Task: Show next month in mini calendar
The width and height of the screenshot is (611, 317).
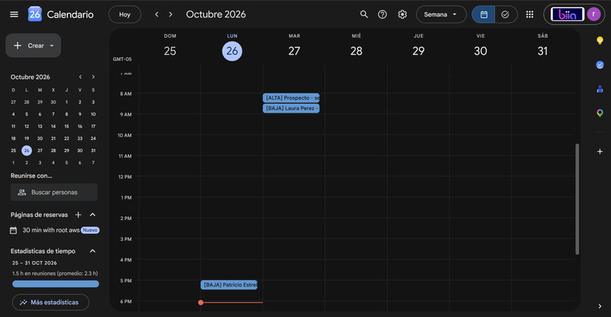Action: 93,77
